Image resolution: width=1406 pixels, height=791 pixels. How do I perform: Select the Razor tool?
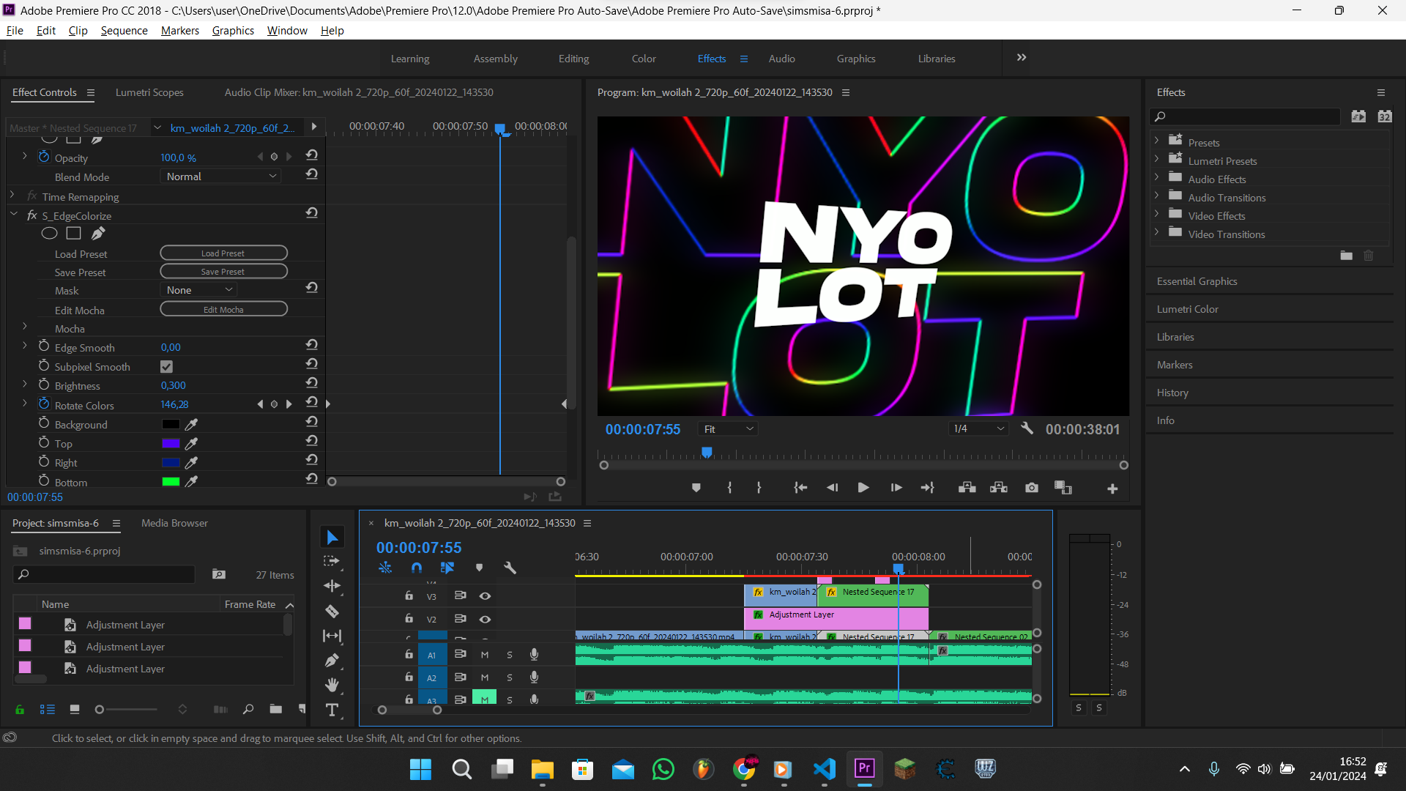[x=332, y=611]
